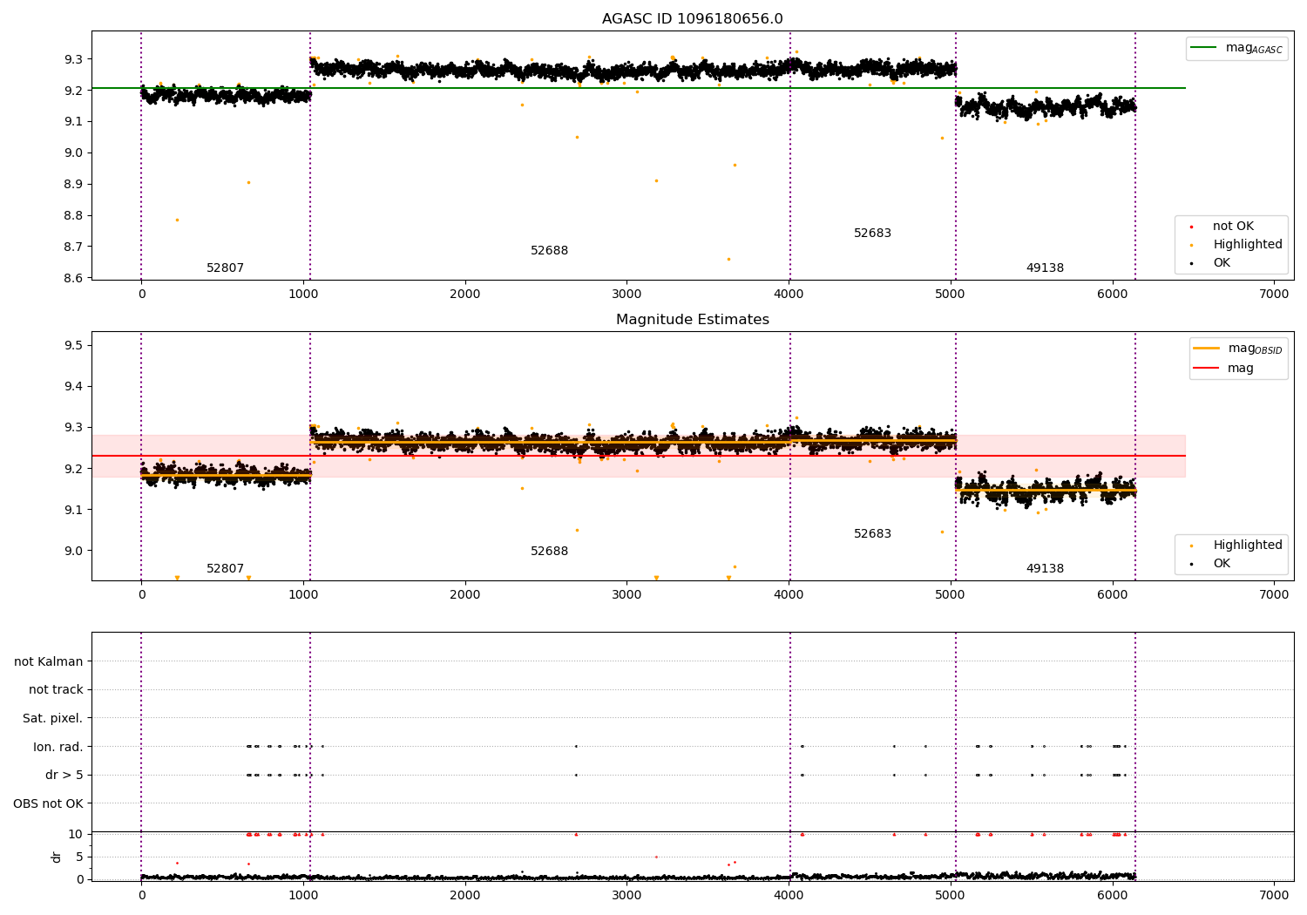Viewport: 1307px width, 915px height.
Task: Click the 'OBS not OK' row label
Action: (x=48, y=803)
